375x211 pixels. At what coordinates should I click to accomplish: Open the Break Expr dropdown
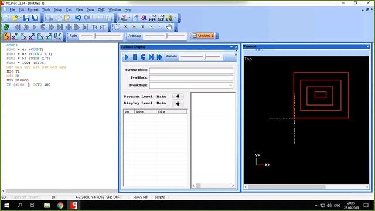(x=230, y=86)
